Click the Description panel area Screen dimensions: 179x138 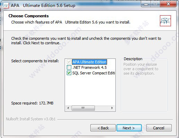click(x=144, y=85)
